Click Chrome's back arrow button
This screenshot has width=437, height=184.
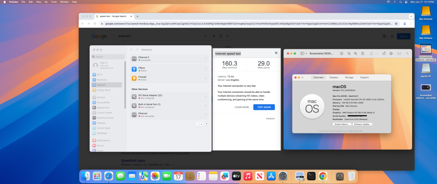coord(83,24)
